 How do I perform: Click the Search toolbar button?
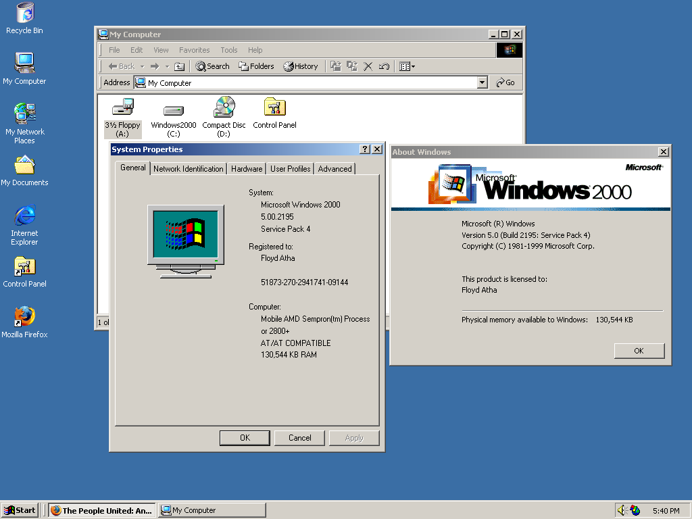point(212,66)
